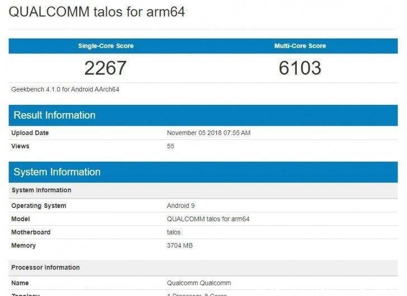Click the Geekbench 4.1.0 for Android AArch64 text
Image resolution: width=407 pixels, height=296 pixels.
click(65, 89)
